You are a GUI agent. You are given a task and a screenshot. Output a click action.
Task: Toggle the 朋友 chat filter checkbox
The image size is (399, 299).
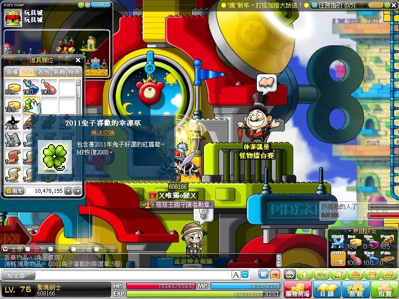point(28,249)
